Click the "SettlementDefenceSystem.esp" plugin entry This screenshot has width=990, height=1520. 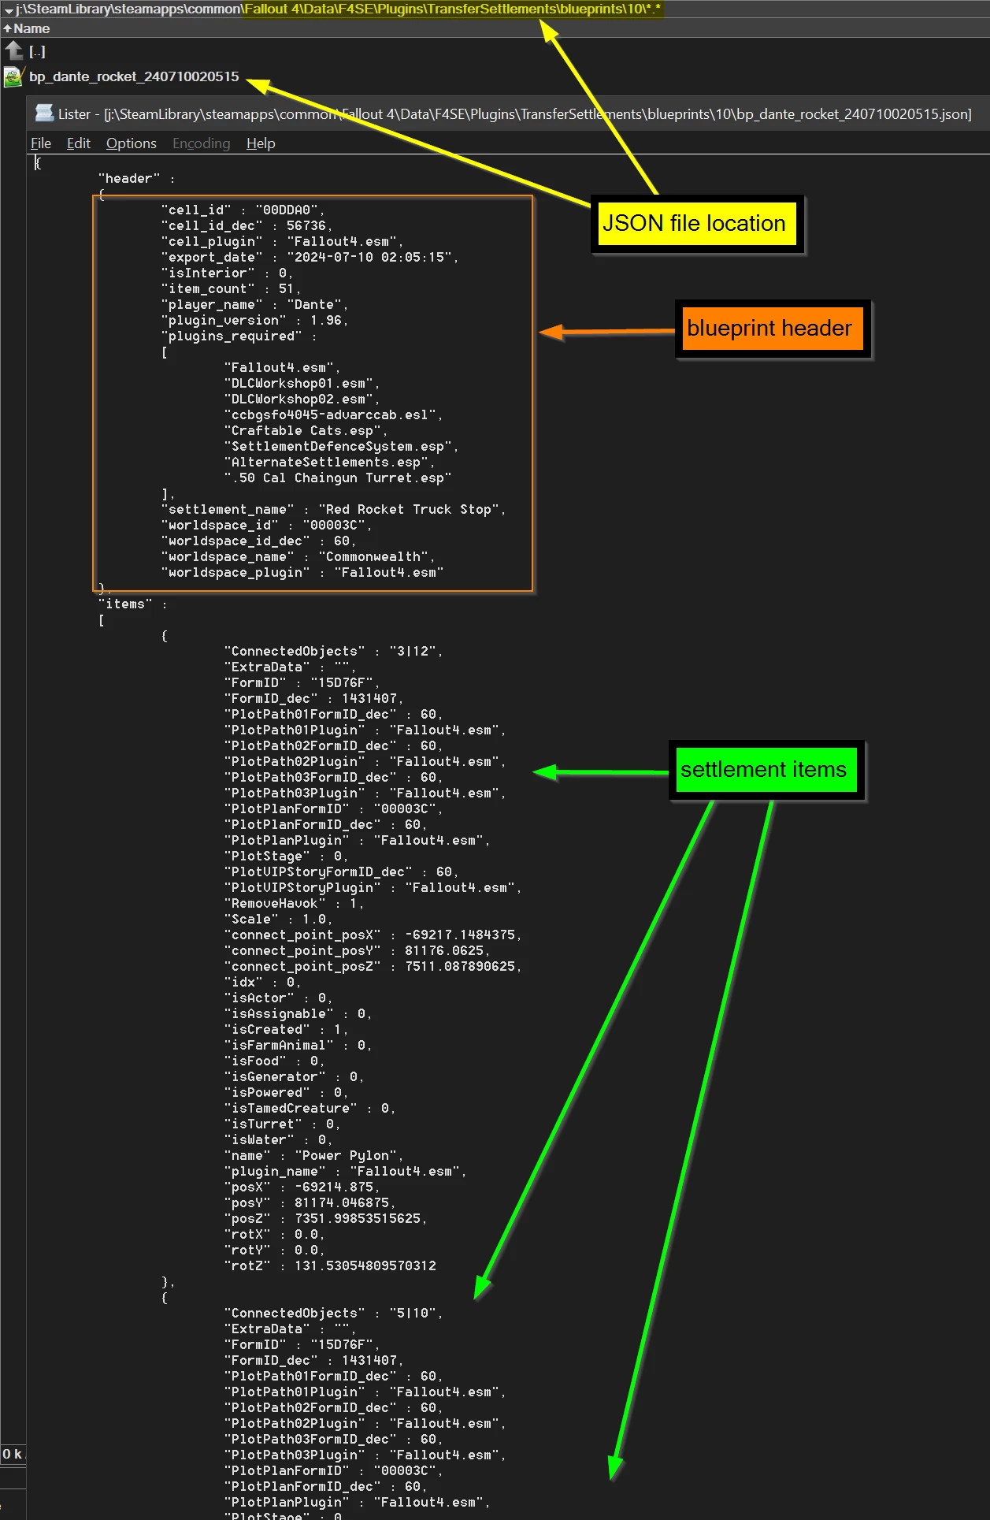click(342, 447)
